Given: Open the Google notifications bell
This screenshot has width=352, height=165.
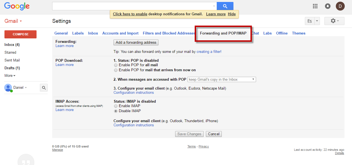Looking at the screenshot, I should pyautogui.click(x=328, y=6).
